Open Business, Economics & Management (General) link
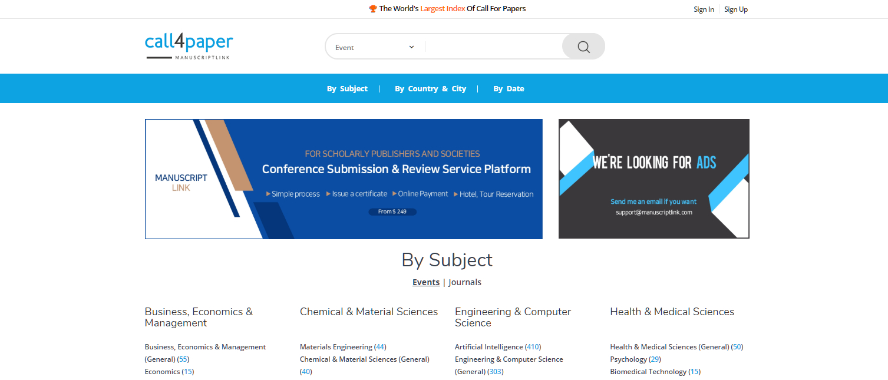The image size is (888, 380). click(205, 353)
